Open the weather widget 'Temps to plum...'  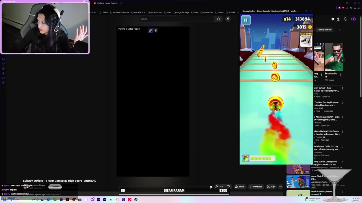313,200
